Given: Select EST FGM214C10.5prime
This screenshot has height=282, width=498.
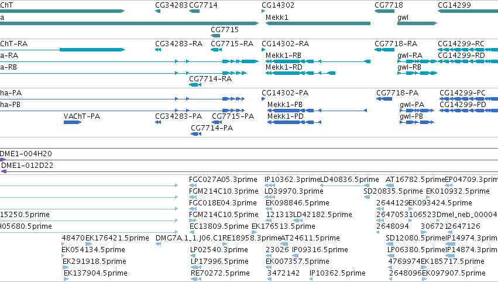Looking at the screenshot, I should 224,215.
